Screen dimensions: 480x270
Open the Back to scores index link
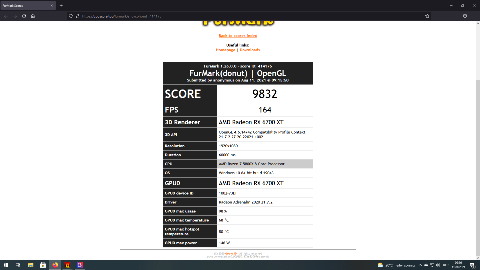click(x=237, y=36)
